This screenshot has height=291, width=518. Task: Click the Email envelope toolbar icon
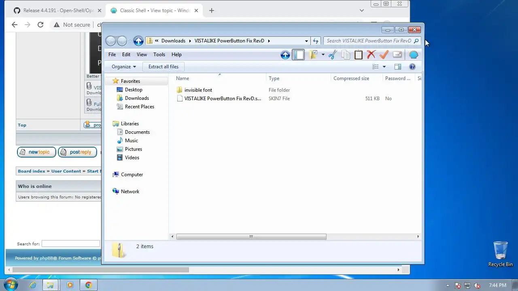tap(397, 55)
